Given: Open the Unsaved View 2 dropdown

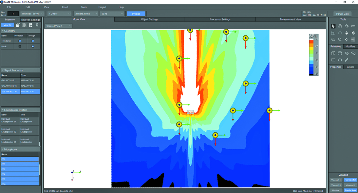Looking at the screenshot, I should (x=58, y=26).
